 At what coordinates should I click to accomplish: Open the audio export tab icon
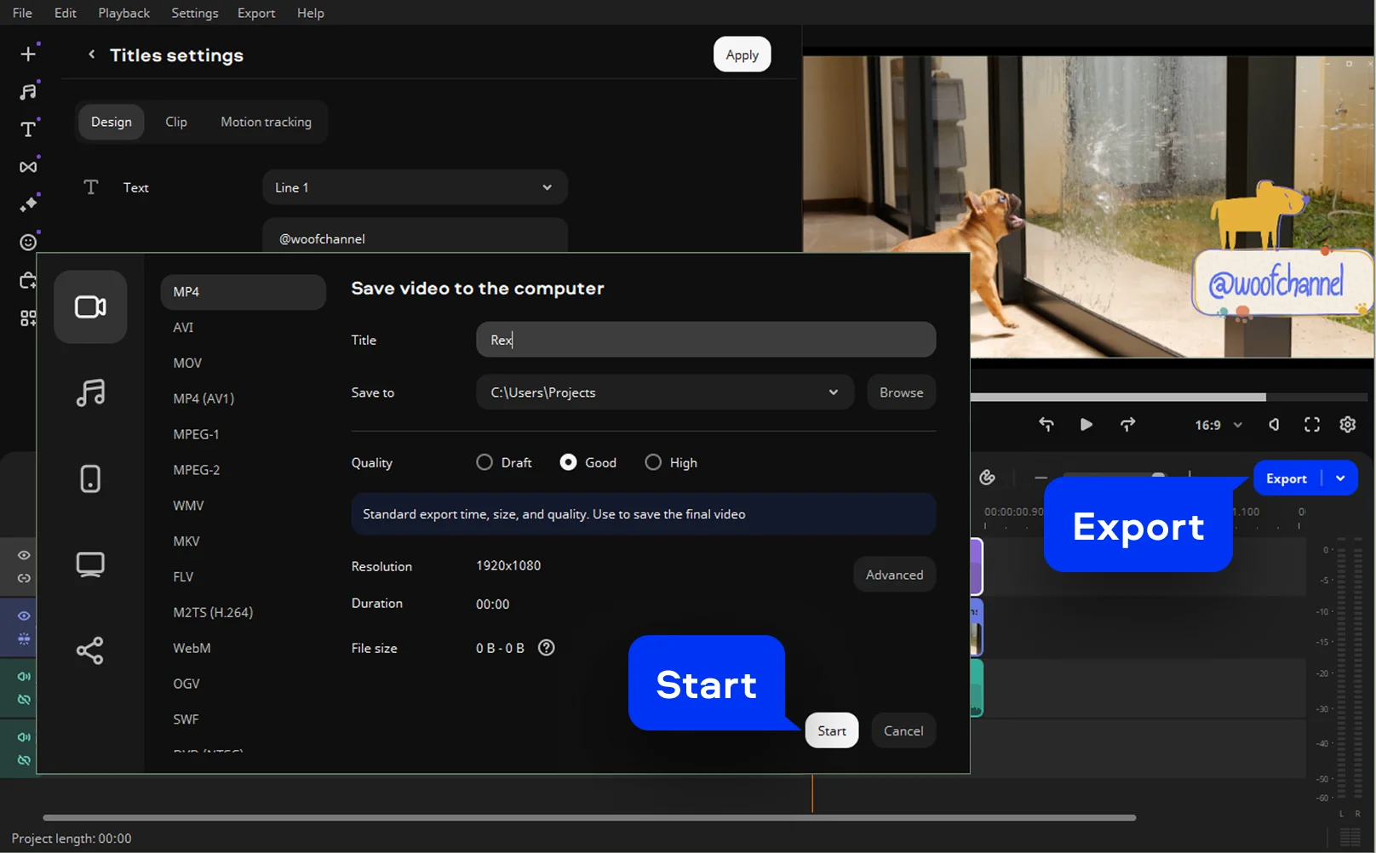coord(90,392)
